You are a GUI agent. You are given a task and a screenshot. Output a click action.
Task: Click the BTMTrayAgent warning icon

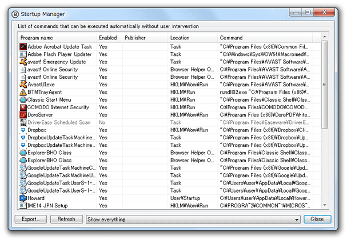(23, 92)
